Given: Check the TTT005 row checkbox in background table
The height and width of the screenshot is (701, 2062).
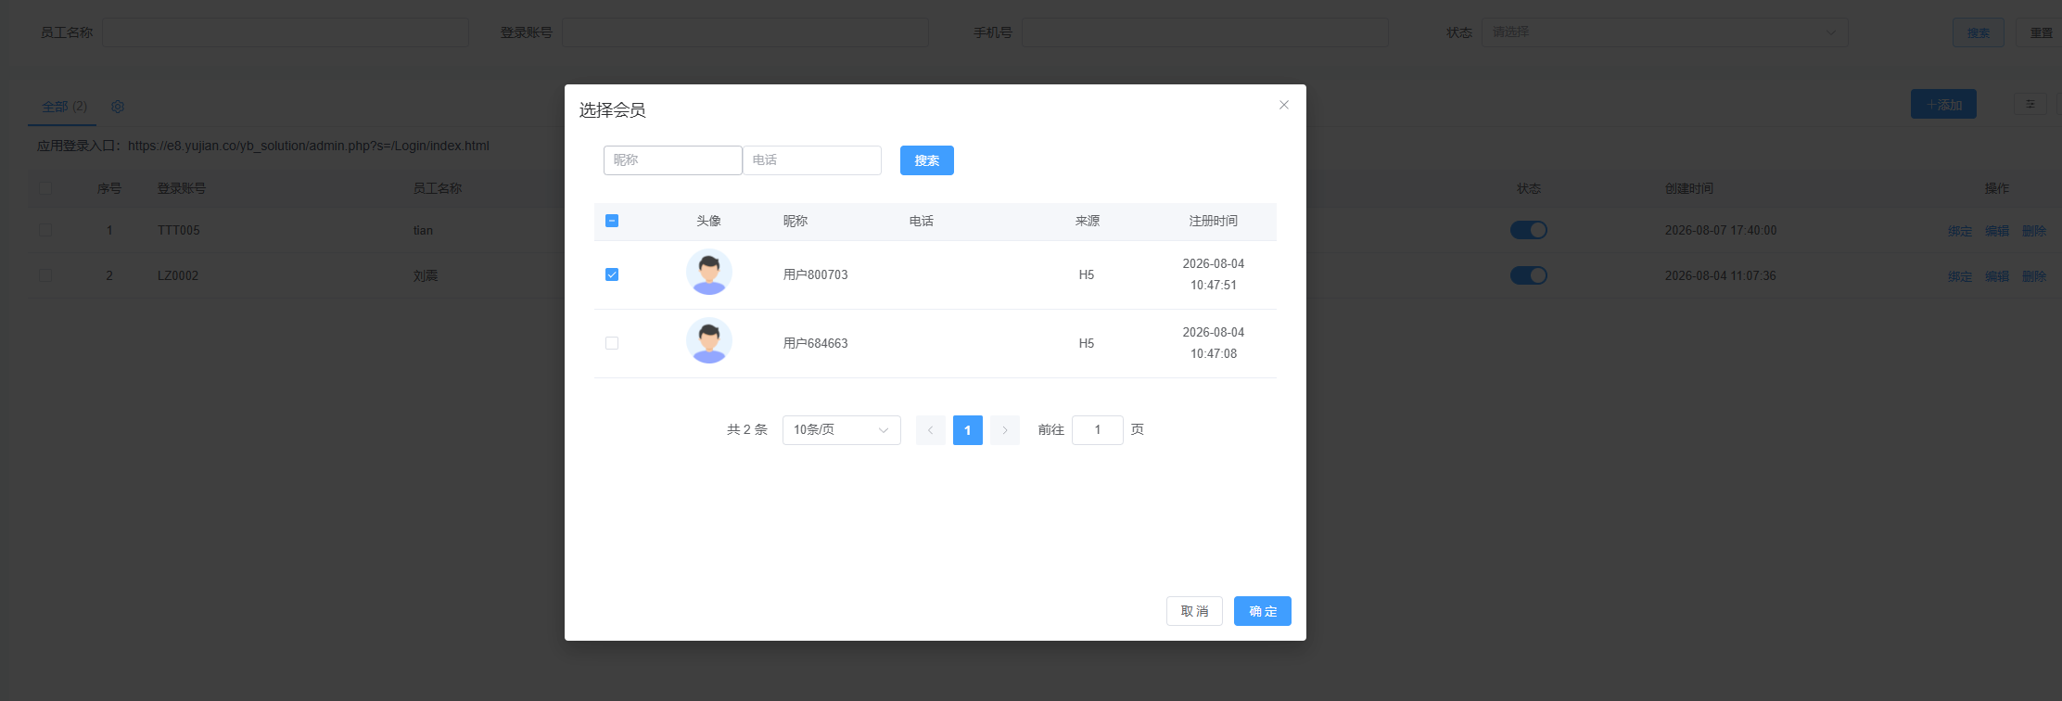Looking at the screenshot, I should pyautogui.click(x=45, y=230).
